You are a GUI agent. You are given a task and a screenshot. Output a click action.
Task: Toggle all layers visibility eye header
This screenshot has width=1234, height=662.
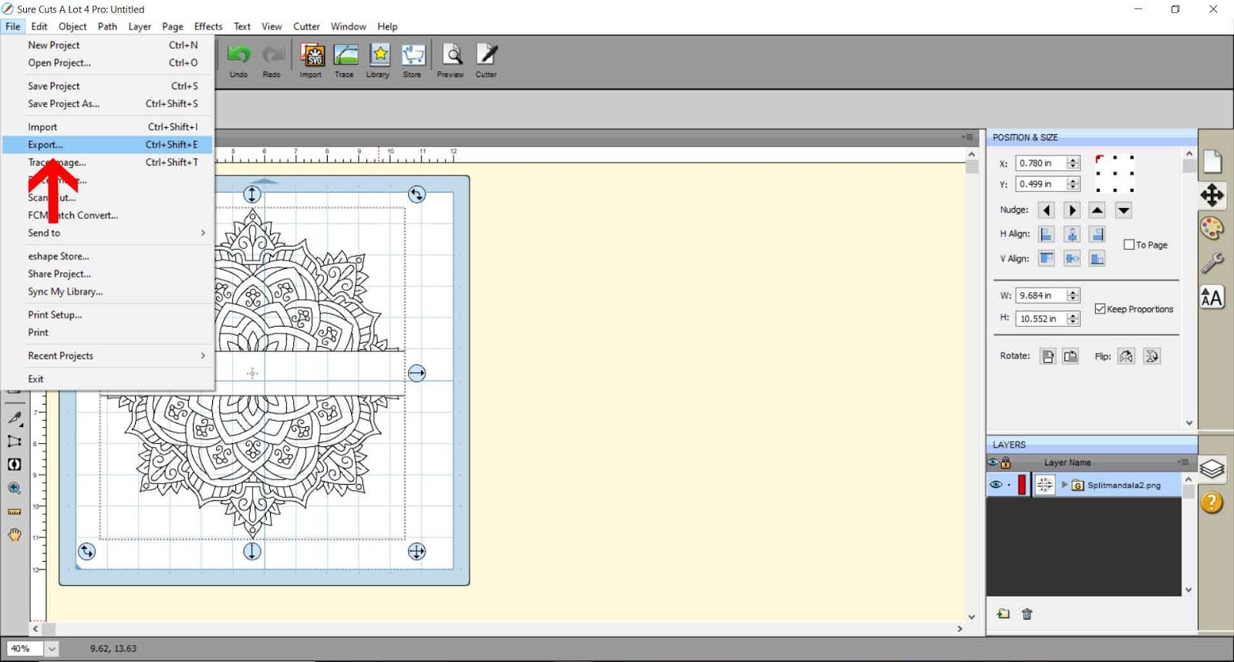(993, 462)
